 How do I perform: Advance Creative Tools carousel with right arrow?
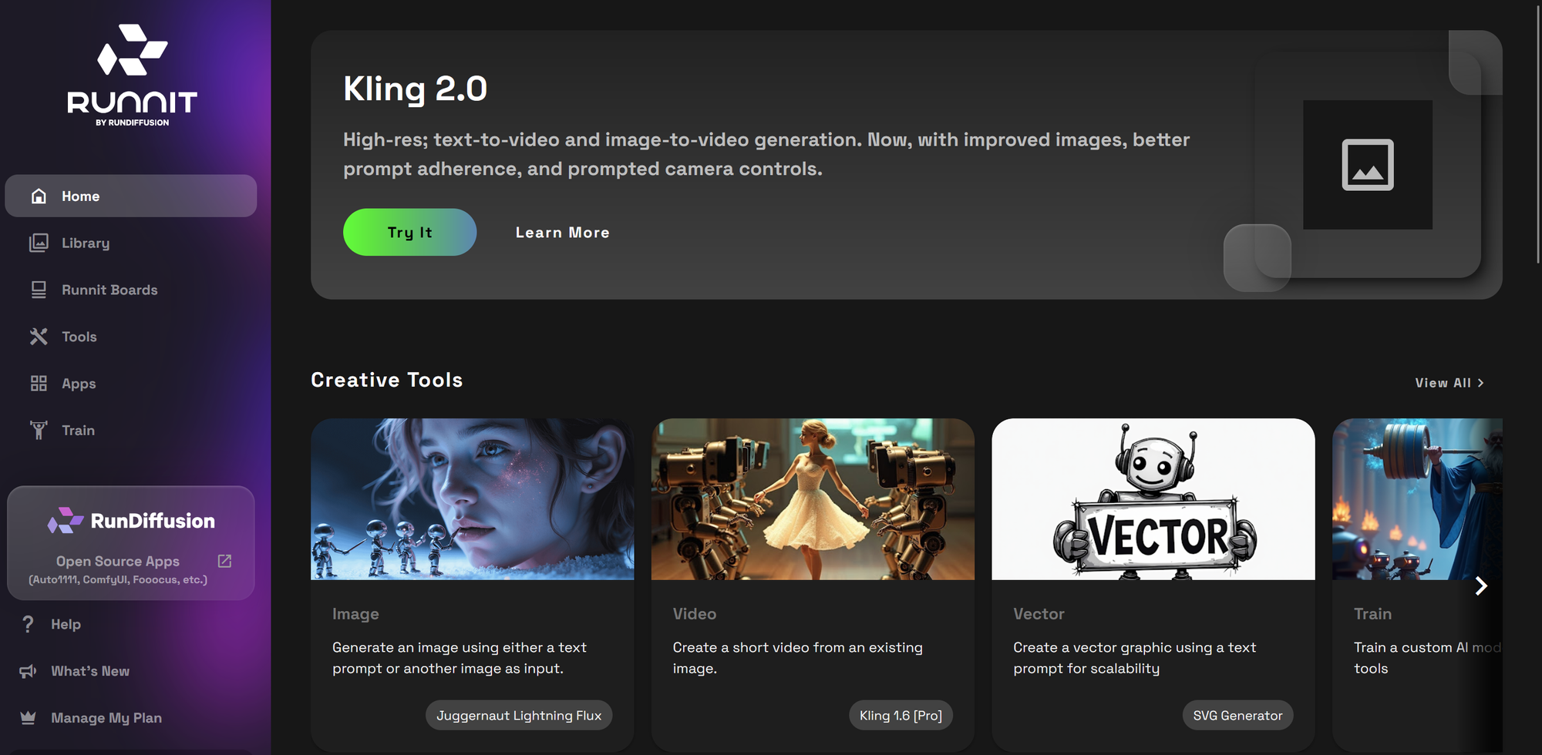tap(1480, 586)
